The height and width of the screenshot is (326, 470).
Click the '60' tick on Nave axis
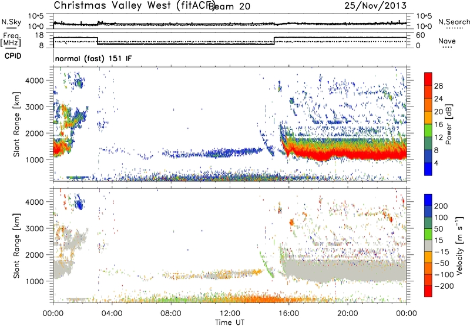click(421, 35)
